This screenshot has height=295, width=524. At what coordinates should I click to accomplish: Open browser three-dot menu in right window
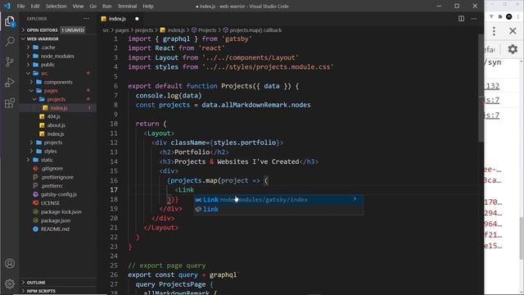tap(494, 31)
